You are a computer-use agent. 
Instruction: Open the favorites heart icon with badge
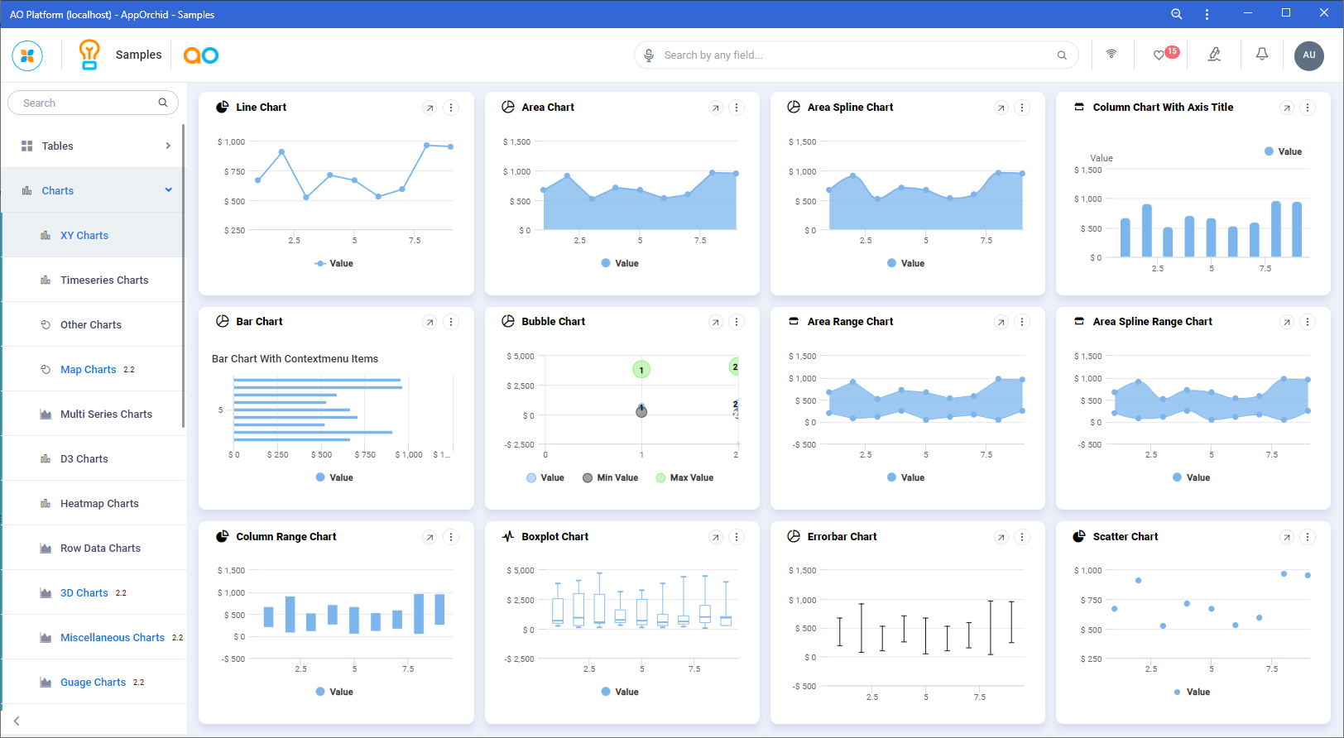(1159, 55)
